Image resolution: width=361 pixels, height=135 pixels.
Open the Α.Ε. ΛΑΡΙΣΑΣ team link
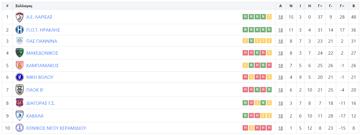[x=39, y=17]
